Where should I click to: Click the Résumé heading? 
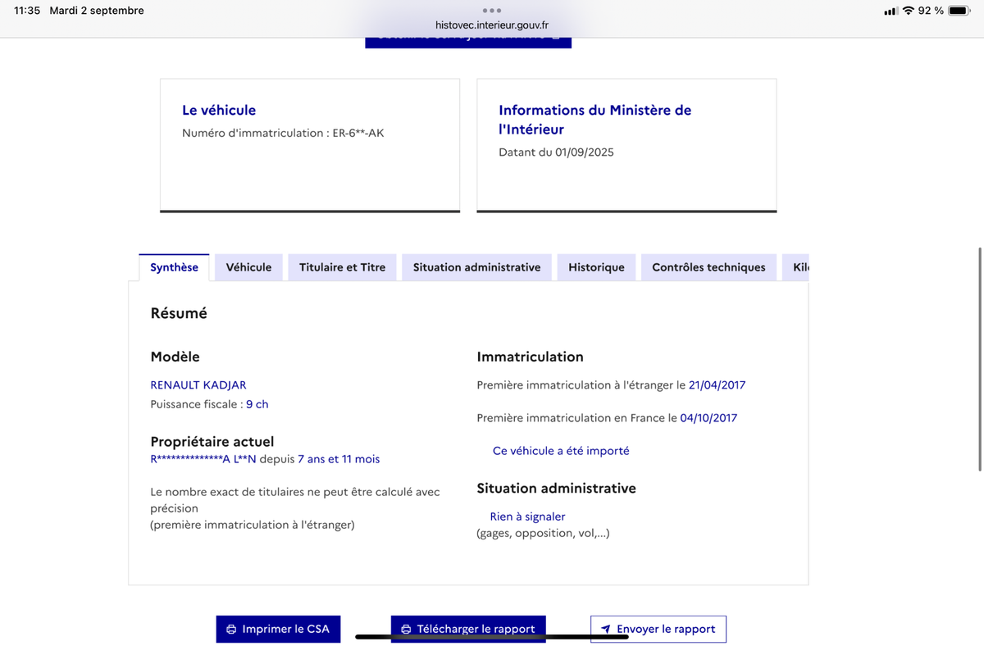179,313
